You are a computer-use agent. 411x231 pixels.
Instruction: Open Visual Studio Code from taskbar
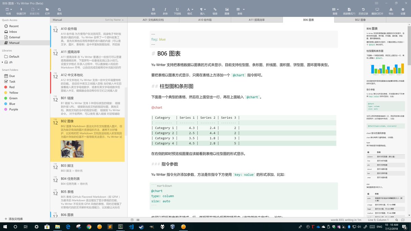pos(131,227)
